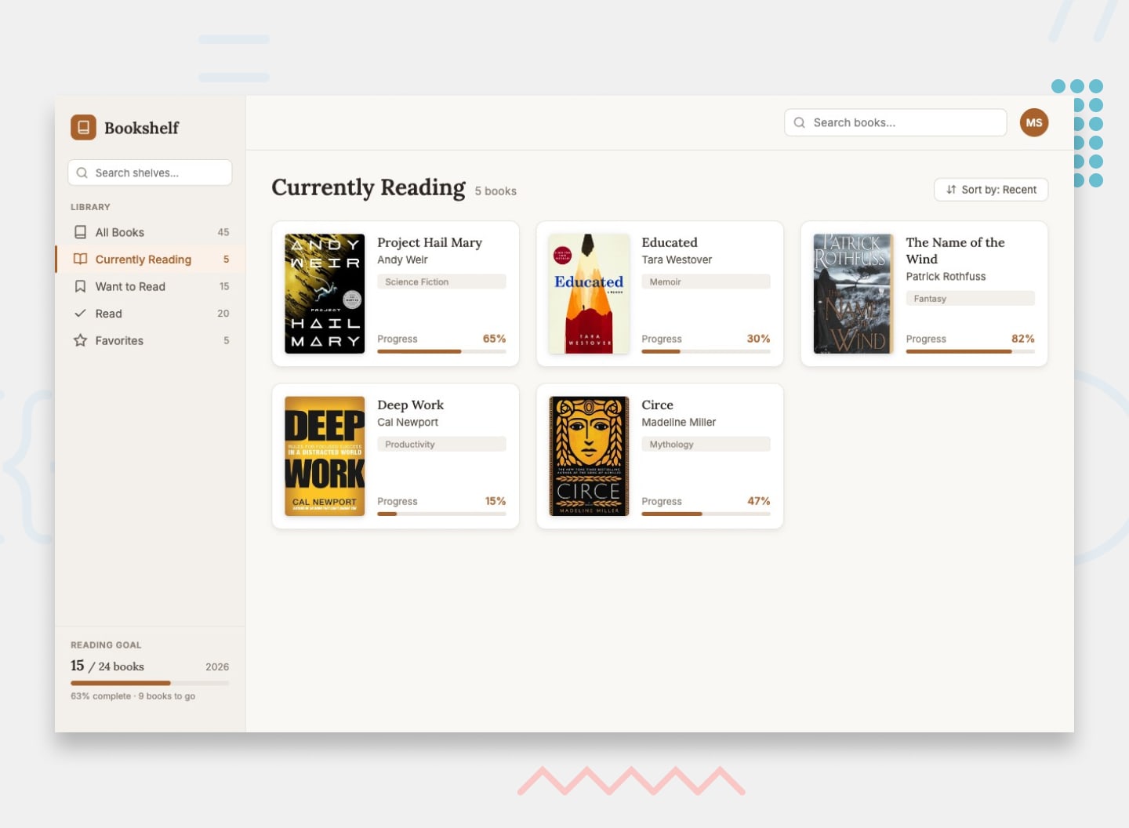
Task: Click the Read checkmark icon
Action: pos(80,313)
